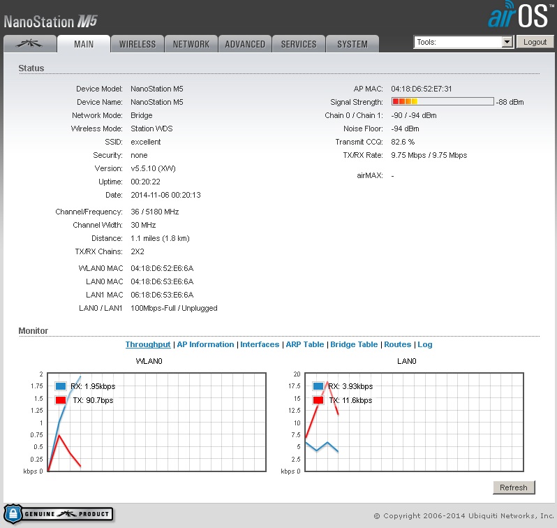557x528 pixels.
Task: Click Channel Width value 30 MHz
Action: point(143,225)
